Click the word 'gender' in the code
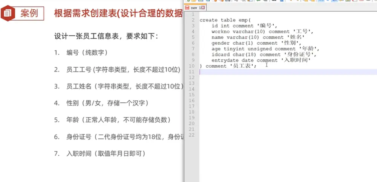 pyautogui.click(x=221, y=43)
